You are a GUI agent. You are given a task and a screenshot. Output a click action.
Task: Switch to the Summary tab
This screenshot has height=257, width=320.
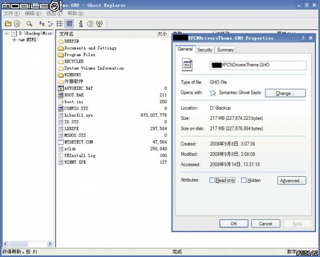pos(225,50)
